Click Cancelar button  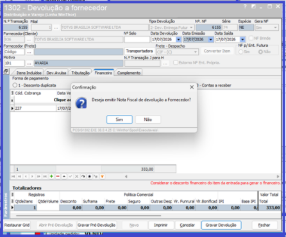point(187,225)
